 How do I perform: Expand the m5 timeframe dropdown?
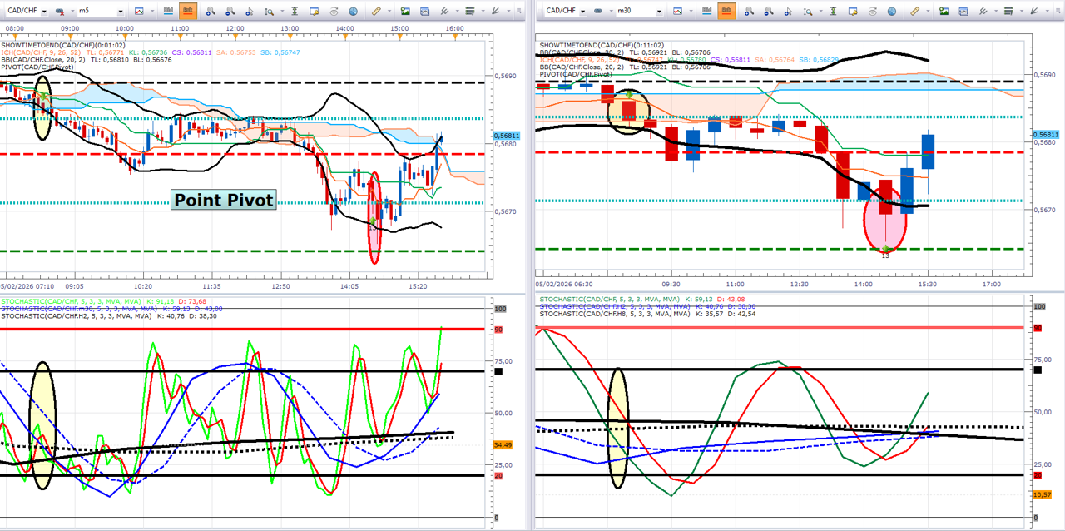click(x=121, y=12)
